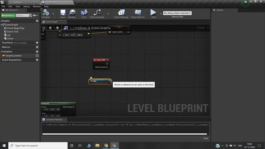Select the Compiler Results tab

pos(54,120)
